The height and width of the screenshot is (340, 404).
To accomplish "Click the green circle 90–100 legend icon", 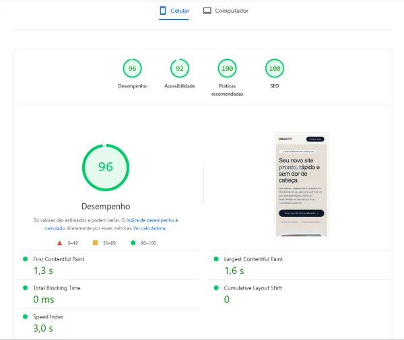I will [133, 242].
